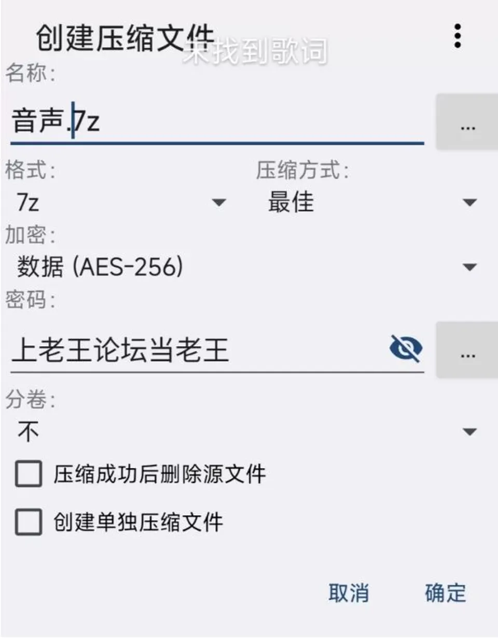498x638 pixels.
Task: Click the AES-256 encryption dropdown arrow
Action: (469, 268)
